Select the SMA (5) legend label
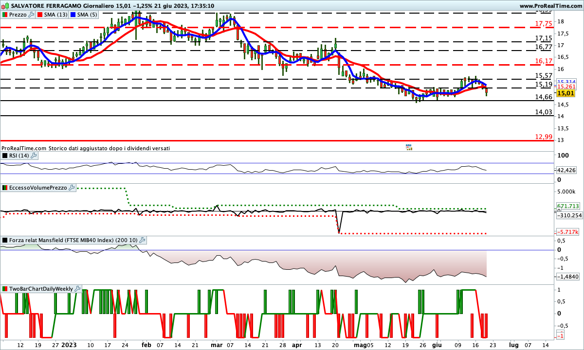Image resolution: width=584 pixels, height=350 pixels. tap(87, 15)
